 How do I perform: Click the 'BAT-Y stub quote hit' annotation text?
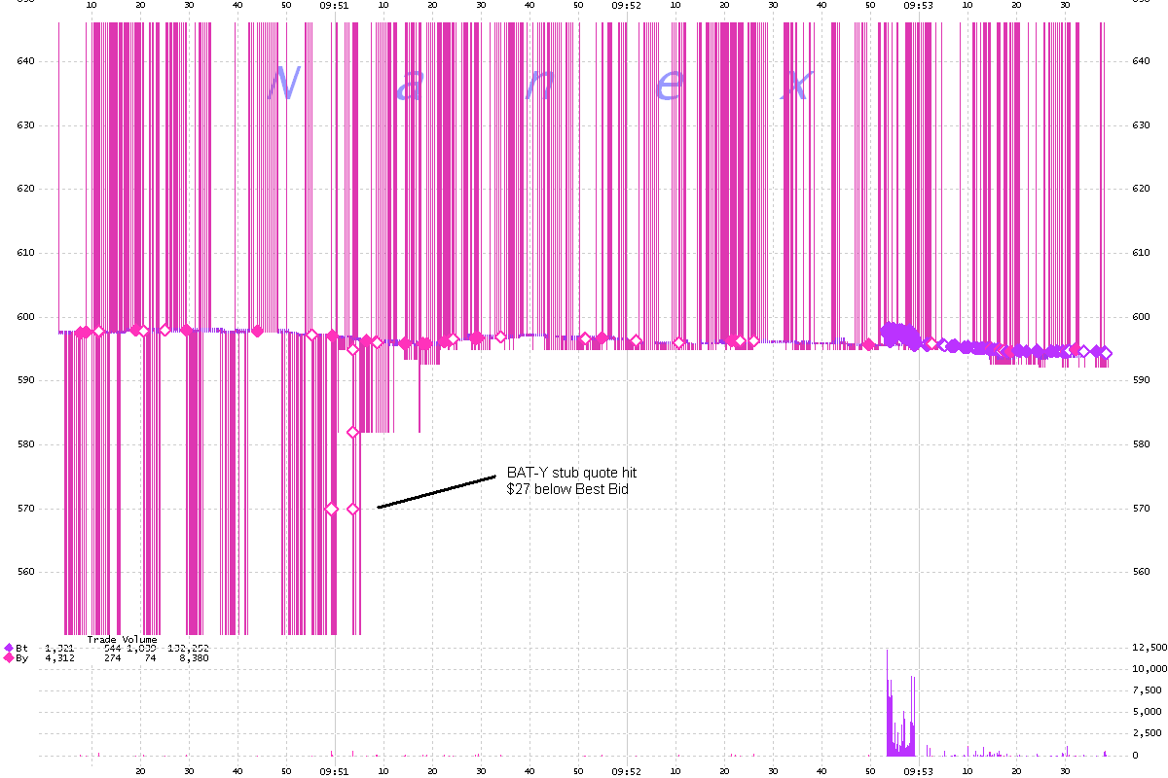570,473
